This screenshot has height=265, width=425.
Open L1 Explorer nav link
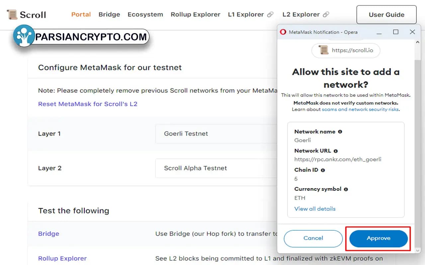[246, 15]
